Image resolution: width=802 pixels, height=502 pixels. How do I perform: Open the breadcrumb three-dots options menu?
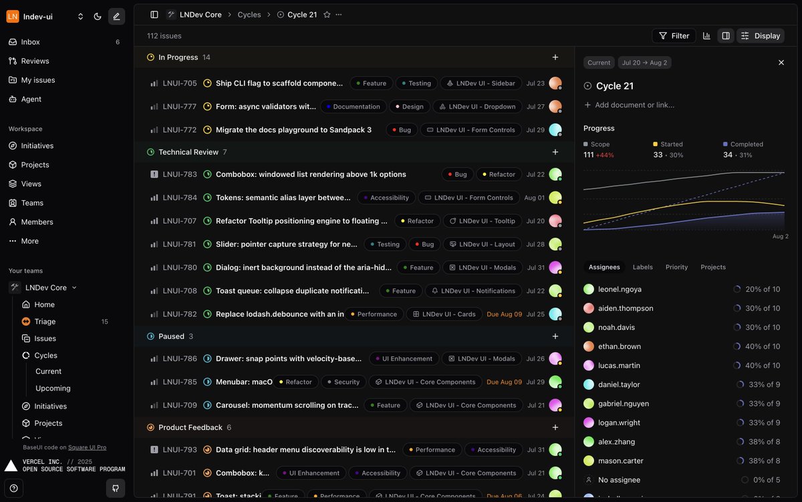click(339, 14)
